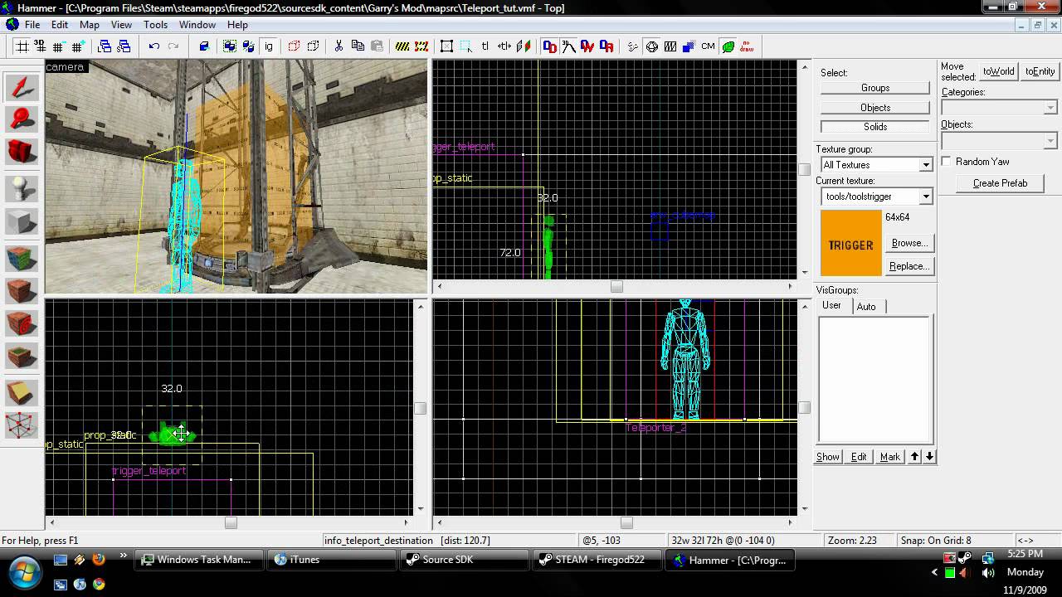The height and width of the screenshot is (597, 1062).
Task: Activate the Magnify tool in sidebar
Action: coord(22,119)
